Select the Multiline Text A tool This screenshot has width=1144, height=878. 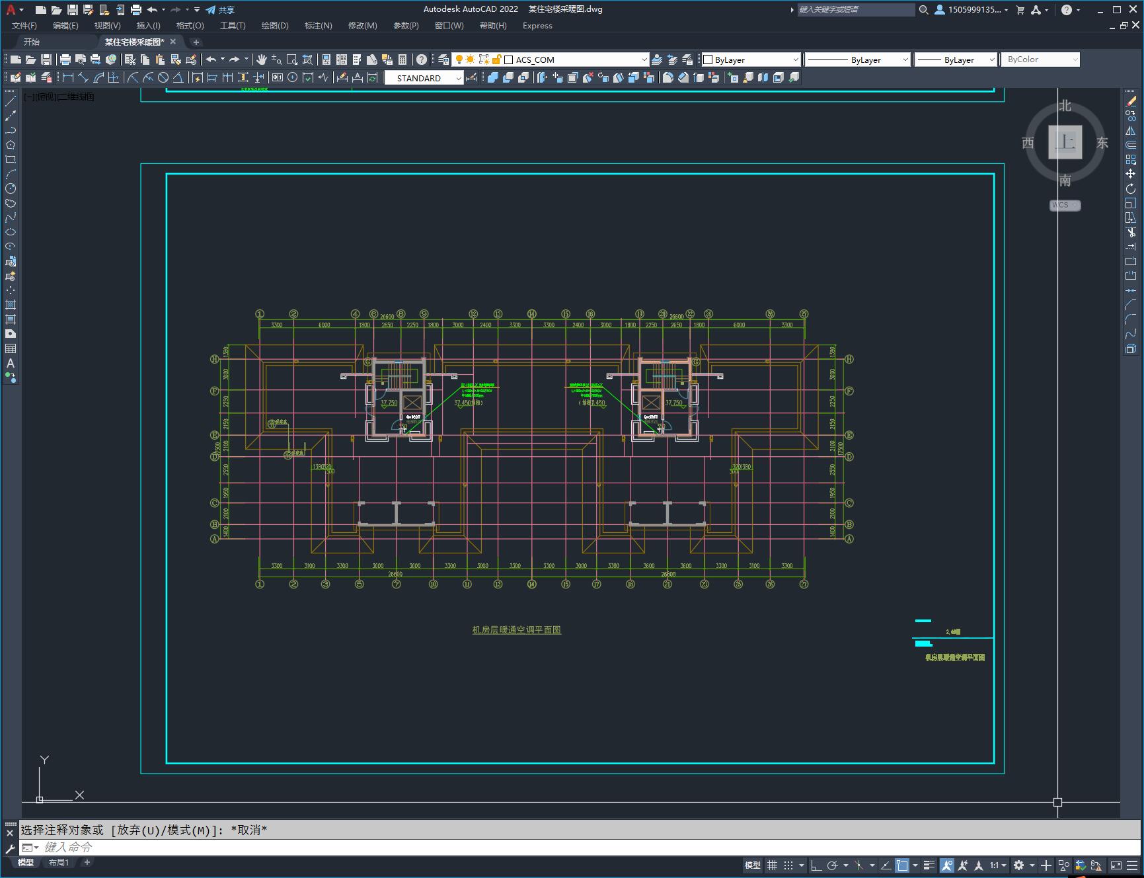pos(11,363)
